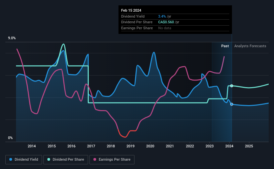
Task: Click the pink dot in Earnings Per Share legend
Action: point(95,159)
